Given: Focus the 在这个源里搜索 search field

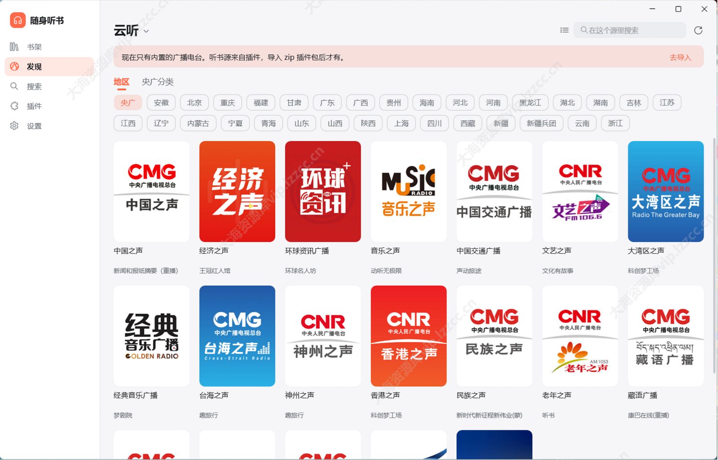Looking at the screenshot, I should 630,30.
